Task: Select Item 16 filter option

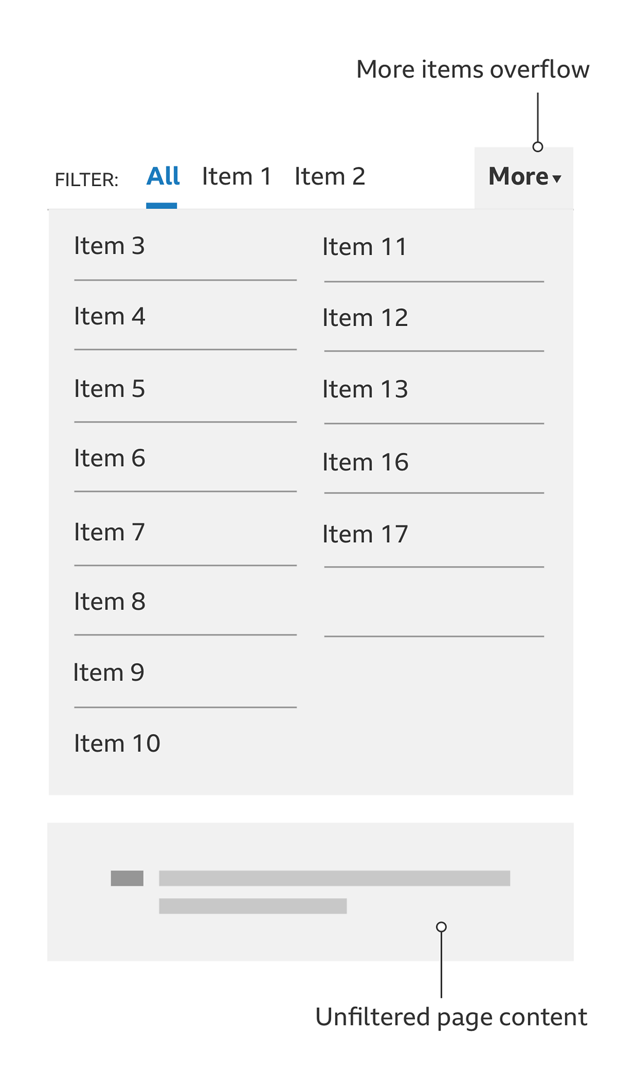Action: tap(365, 463)
